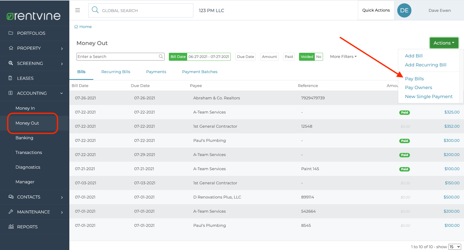Focus the Global Search field

[x=141, y=10]
